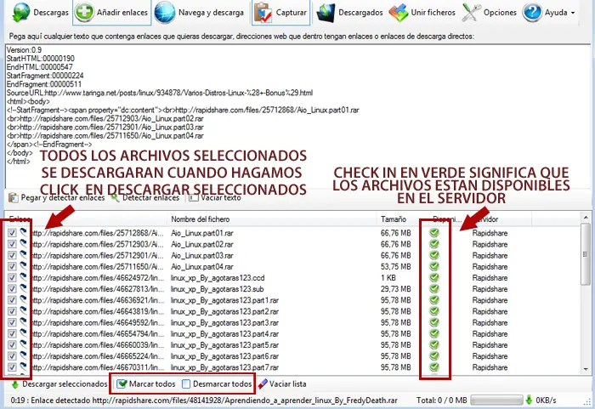
Task: Click the total download progress bar
Action: click(496, 400)
